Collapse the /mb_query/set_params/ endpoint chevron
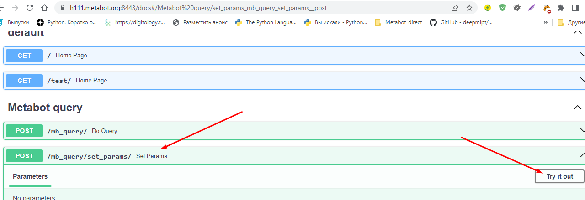The width and height of the screenshot is (585, 200). point(582,156)
